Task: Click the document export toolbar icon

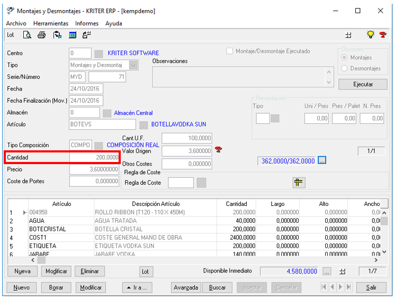Action: point(57,35)
